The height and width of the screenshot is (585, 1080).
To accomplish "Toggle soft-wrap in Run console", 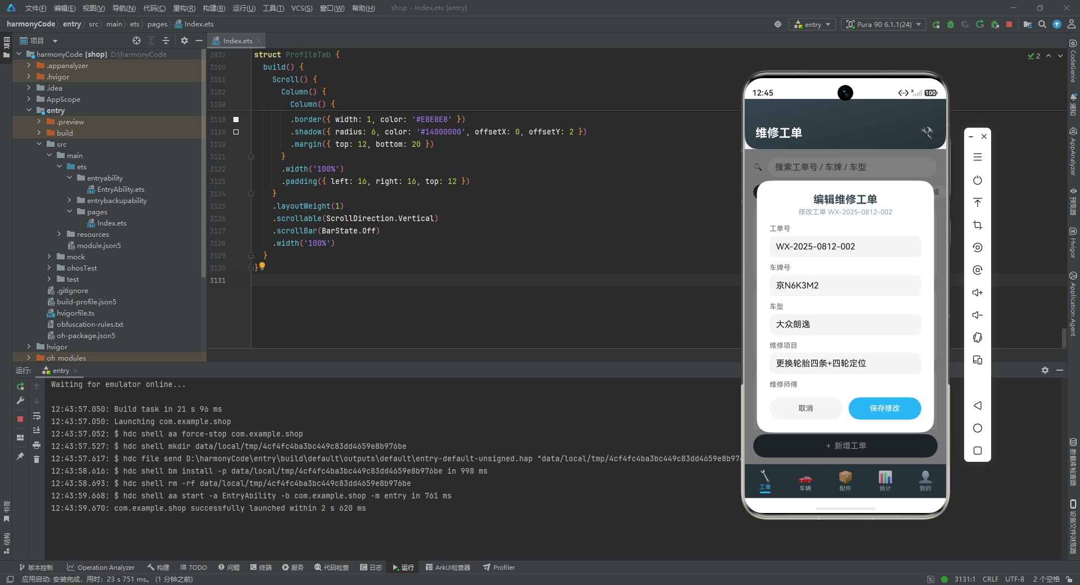I will pyautogui.click(x=37, y=416).
